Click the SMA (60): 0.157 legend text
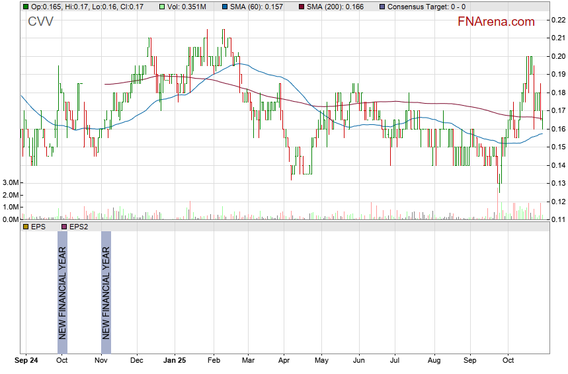 point(256,7)
